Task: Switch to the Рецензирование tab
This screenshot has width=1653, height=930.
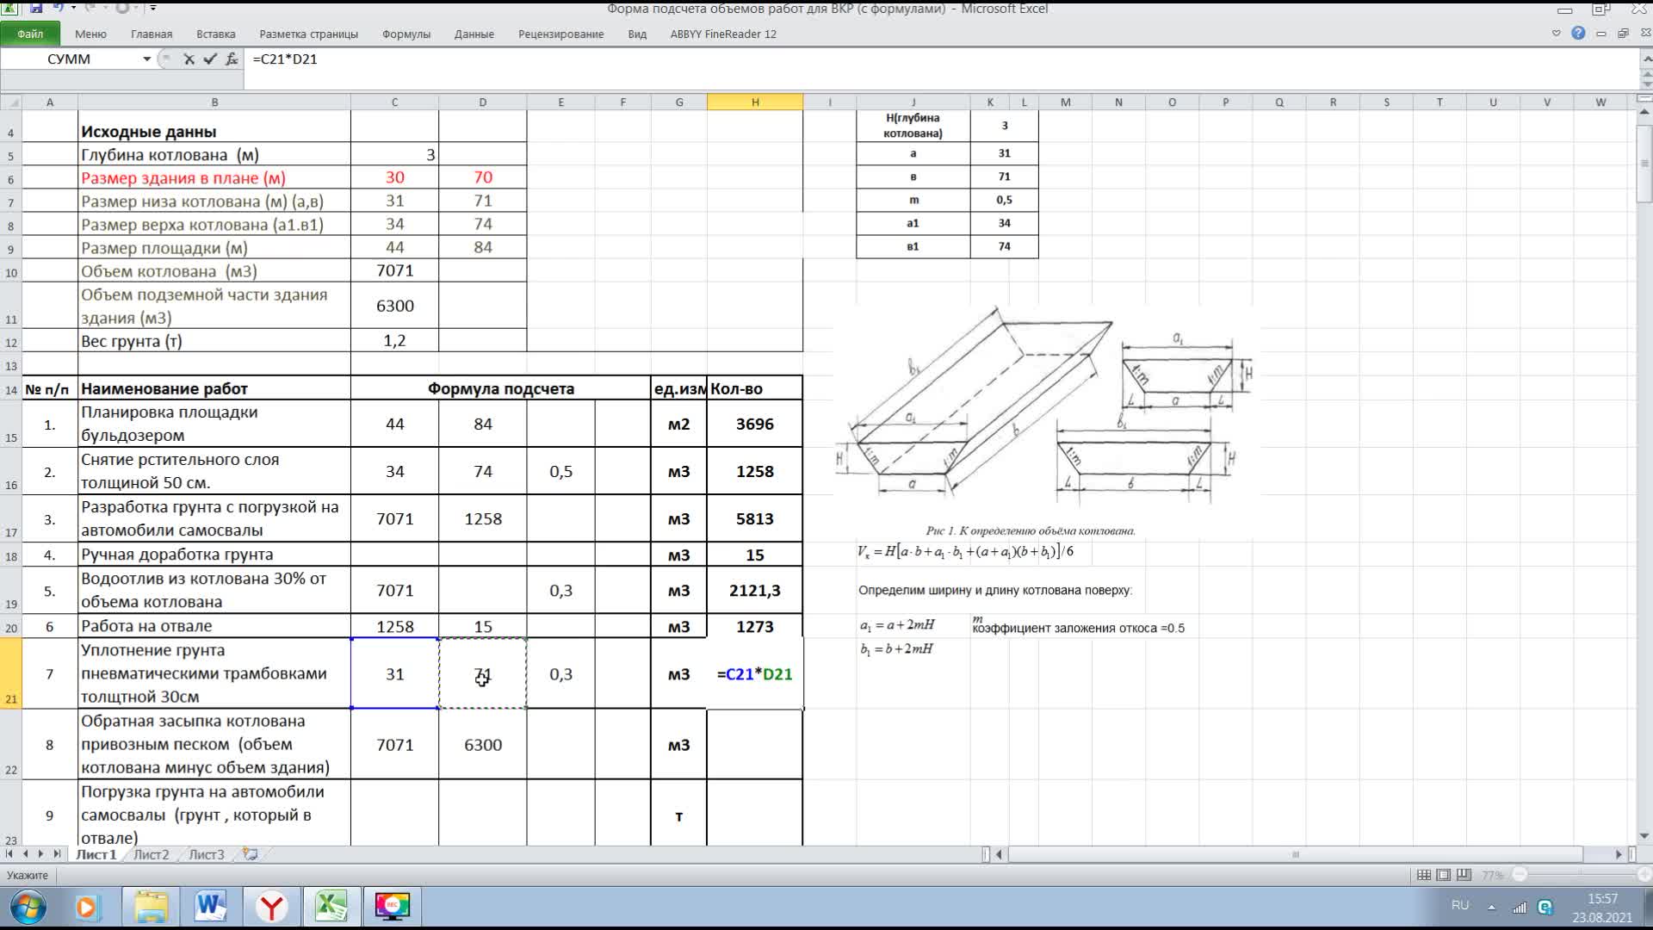Action: (560, 34)
